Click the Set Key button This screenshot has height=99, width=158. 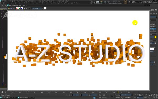(x=117, y=97)
